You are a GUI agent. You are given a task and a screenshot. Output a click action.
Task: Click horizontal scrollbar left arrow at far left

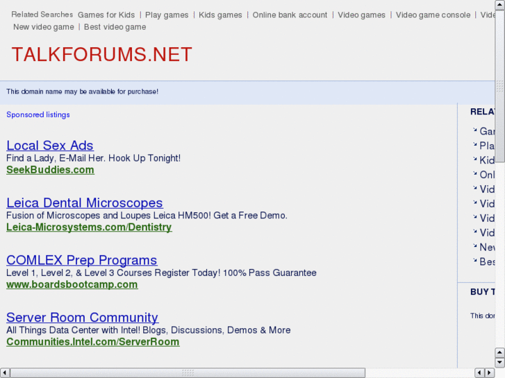pos(4,373)
